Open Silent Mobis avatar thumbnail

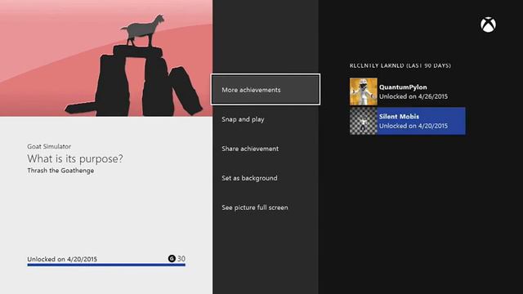363,121
